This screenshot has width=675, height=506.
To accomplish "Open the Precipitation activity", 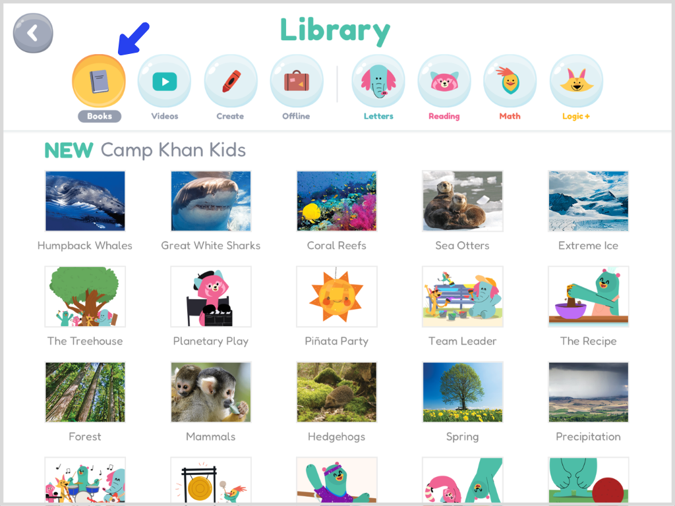I will pyautogui.click(x=588, y=392).
